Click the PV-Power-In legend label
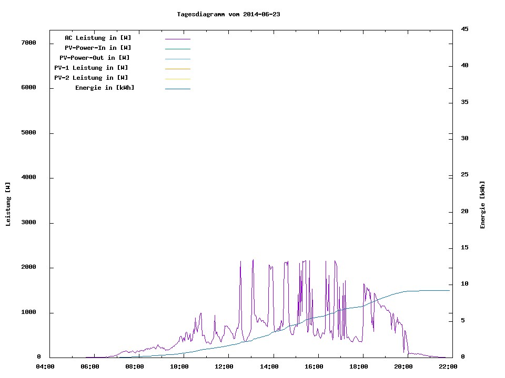Viewport: 505px width, 378px height. [x=98, y=48]
